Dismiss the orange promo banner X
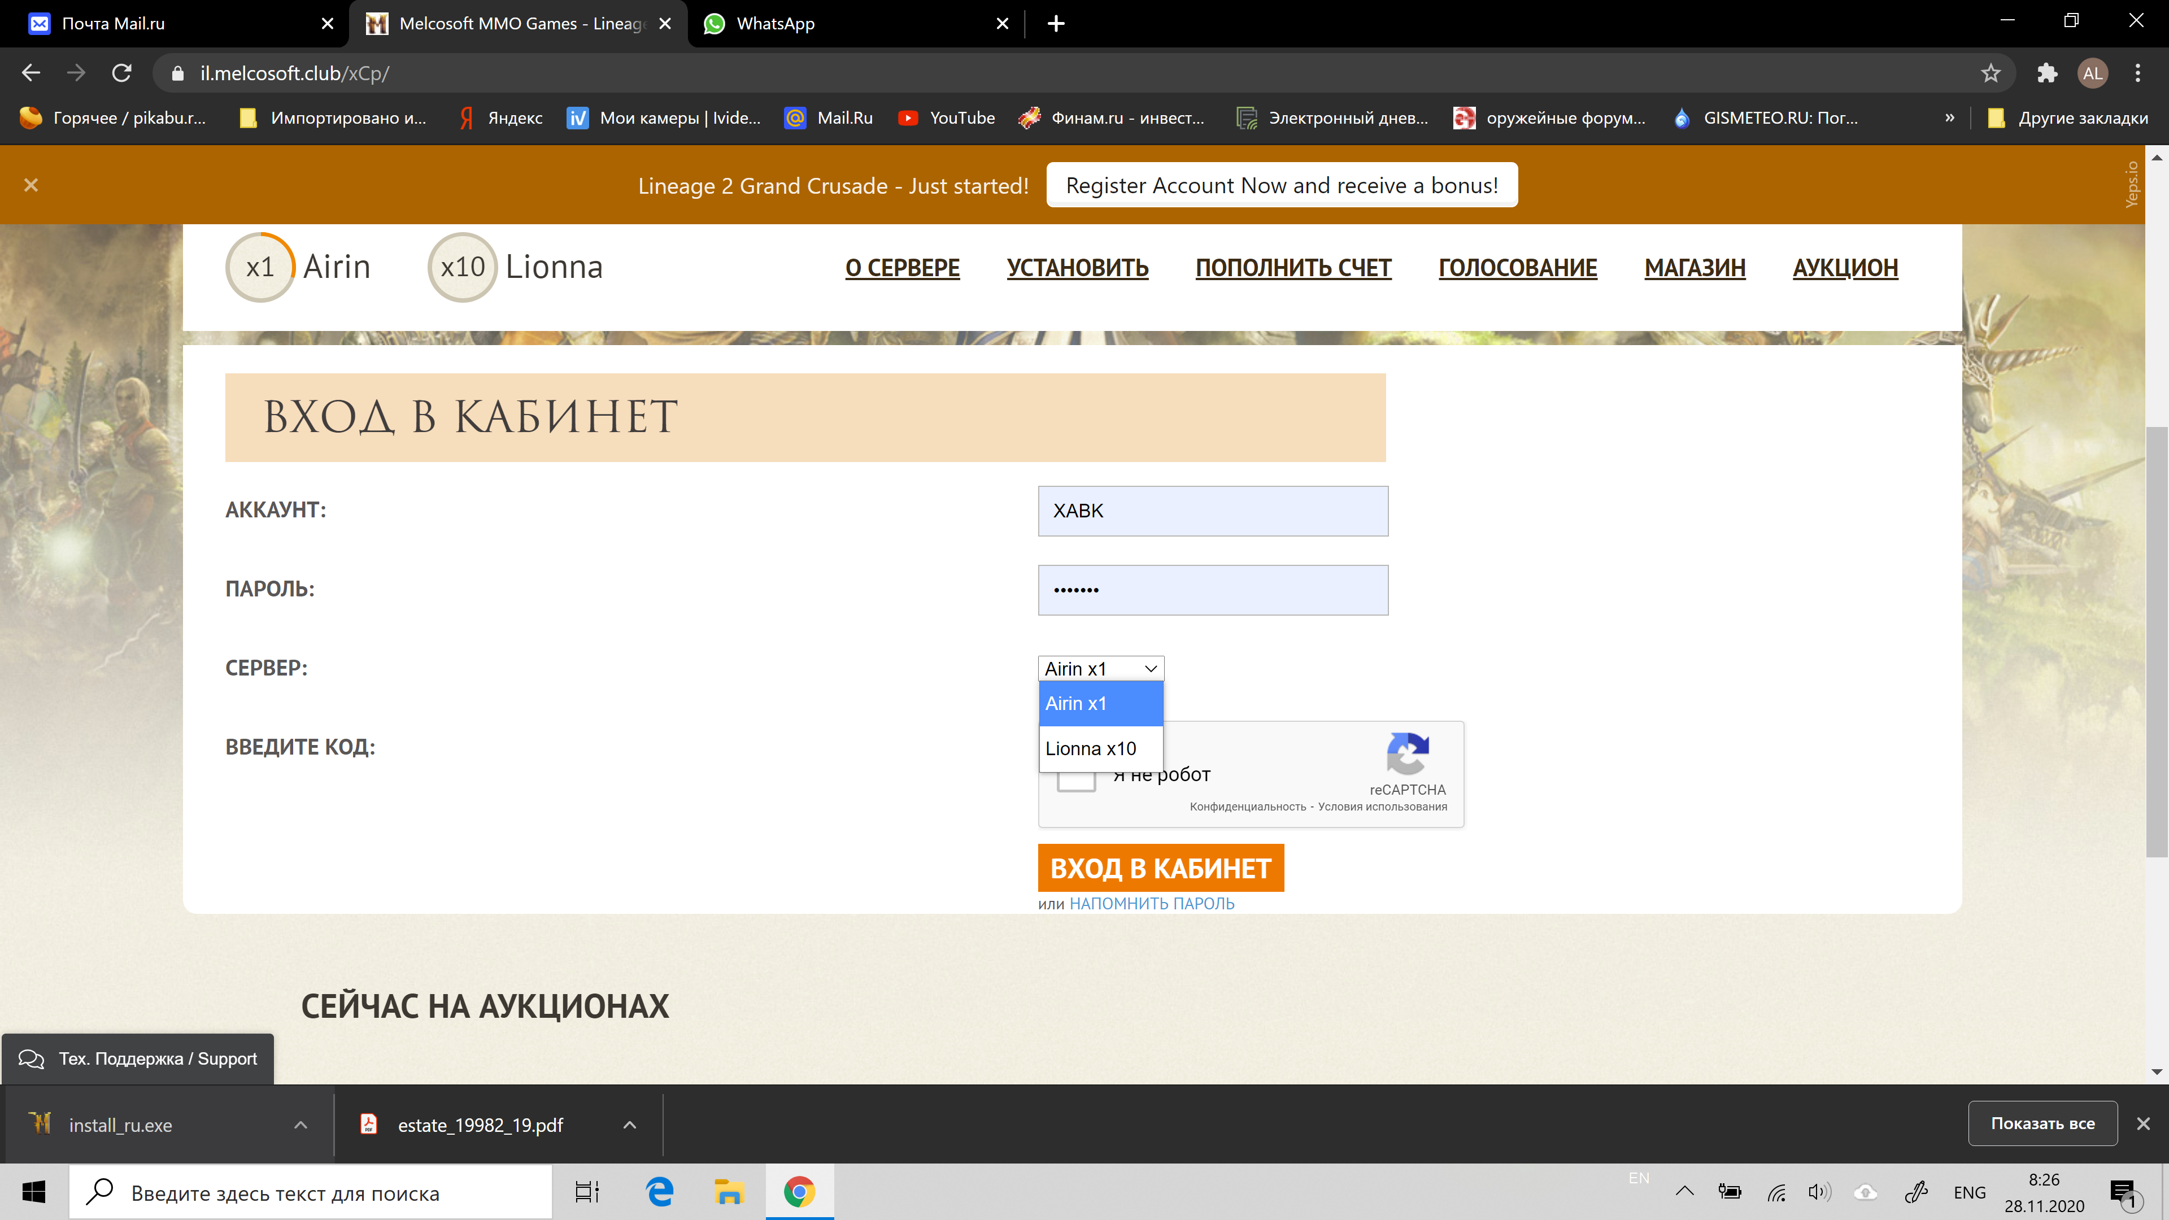Image resolution: width=2169 pixels, height=1220 pixels. [31, 184]
